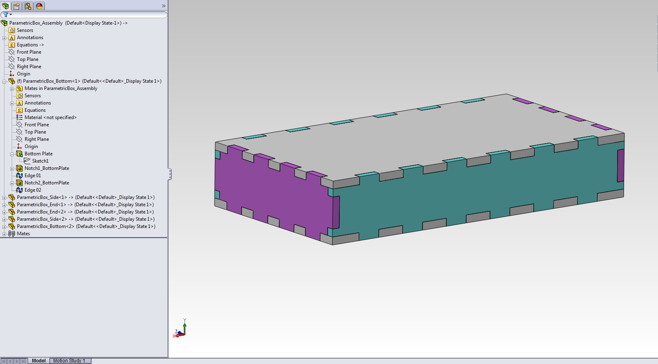The width and height of the screenshot is (658, 364).
Task: Expand the panel tabs with double chevron
Action: pyautogui.click(x=164, y=6)
